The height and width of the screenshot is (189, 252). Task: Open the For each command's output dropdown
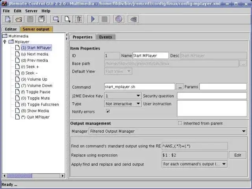[x=195, y=164]
